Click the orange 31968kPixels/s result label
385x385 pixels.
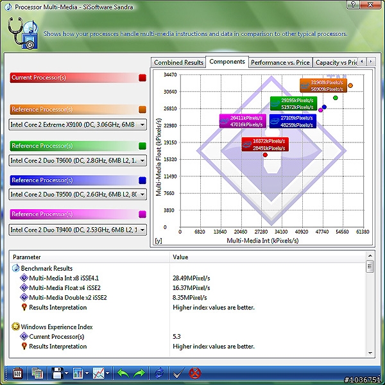pos(323,86)
